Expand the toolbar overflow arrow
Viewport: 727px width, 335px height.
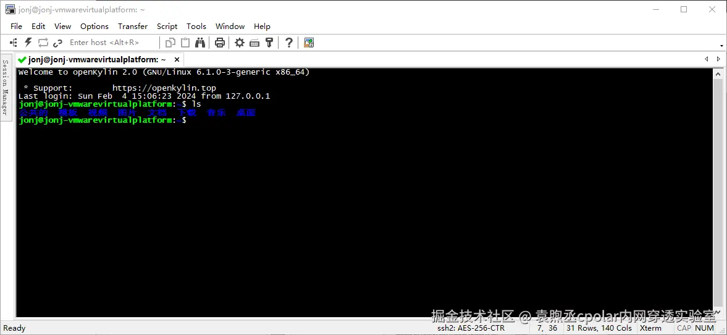[x=721, y=46]
